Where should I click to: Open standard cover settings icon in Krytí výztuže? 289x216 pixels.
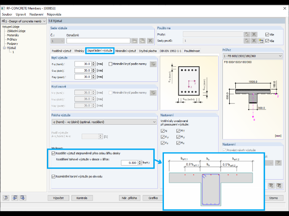(153, 64)
